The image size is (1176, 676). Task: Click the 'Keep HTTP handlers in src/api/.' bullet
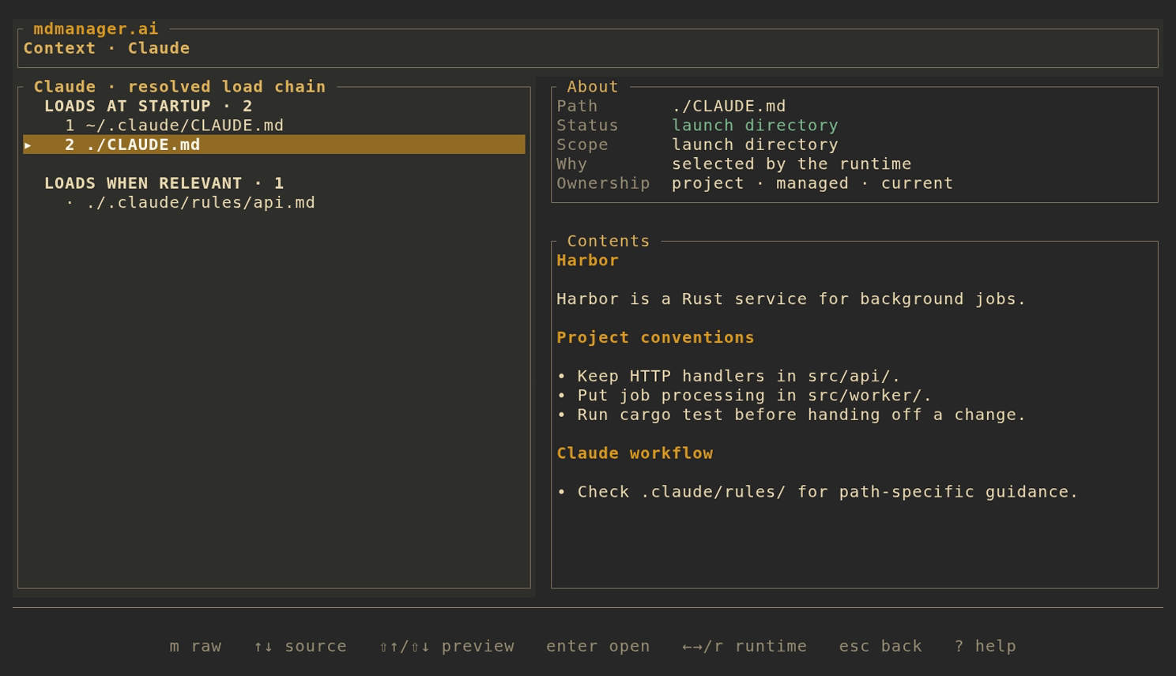(x=729, y=377)
